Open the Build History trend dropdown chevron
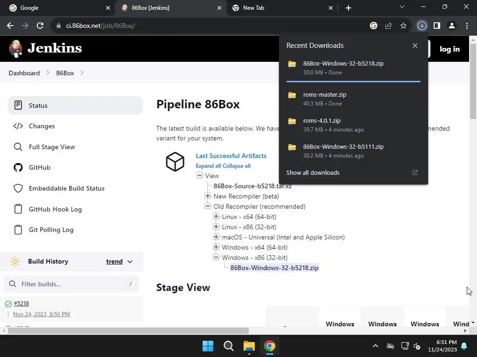Image resolution: width=477 pixels, height=357 pixels. click(x=130, y=262)
